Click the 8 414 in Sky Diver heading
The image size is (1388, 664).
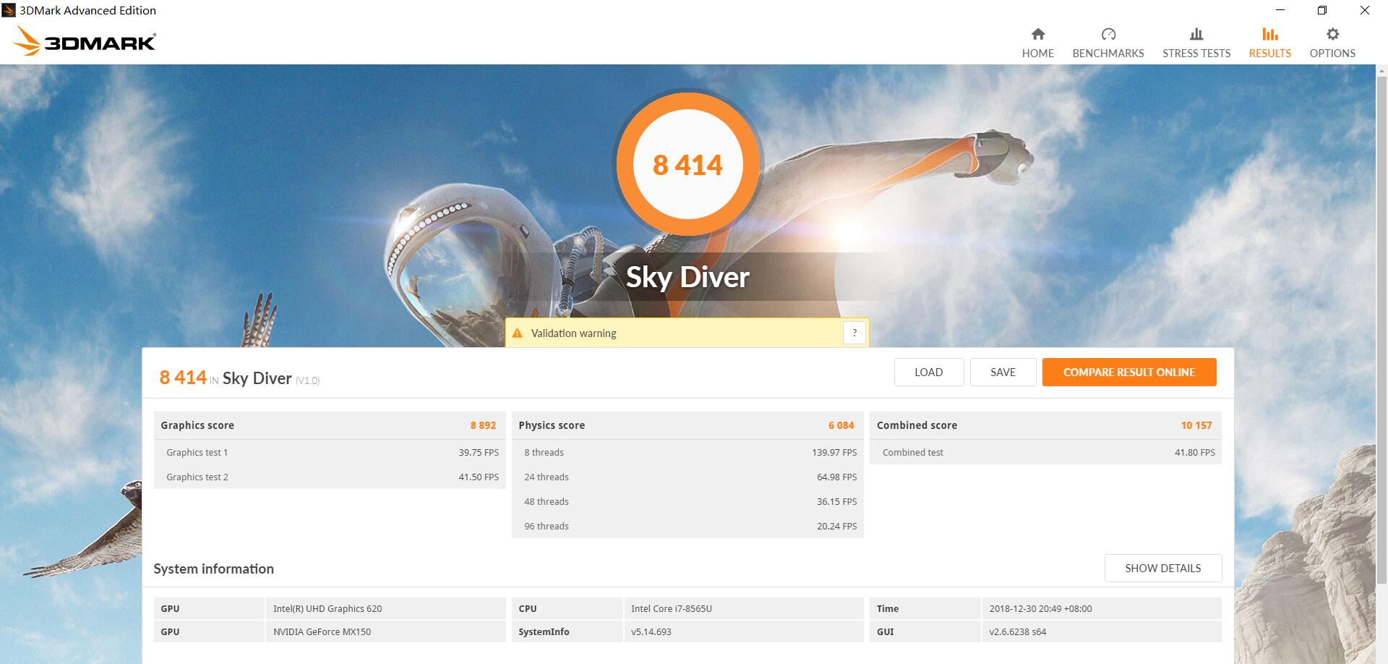pyautogui.click(x=226, y=378)
